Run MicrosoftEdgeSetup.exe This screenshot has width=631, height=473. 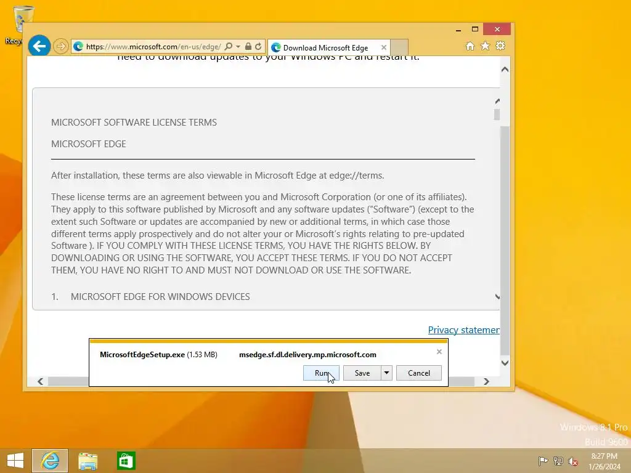(x=321, y=373)
